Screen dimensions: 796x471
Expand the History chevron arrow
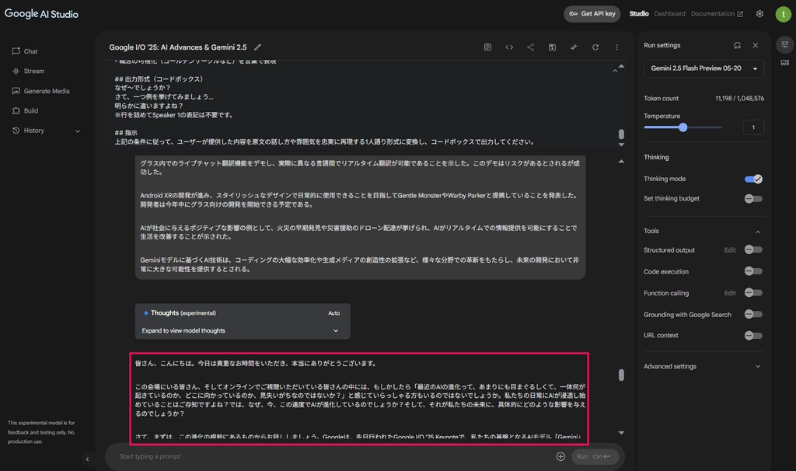(x=78, y=131)
